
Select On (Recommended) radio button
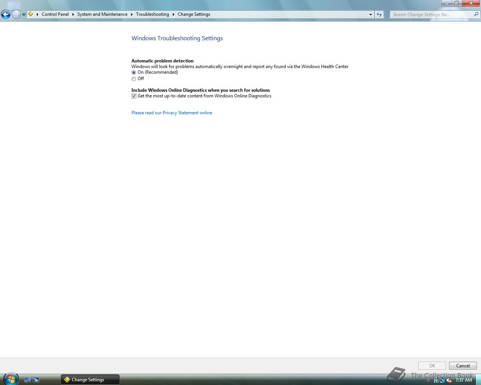[x=134, y=73]
